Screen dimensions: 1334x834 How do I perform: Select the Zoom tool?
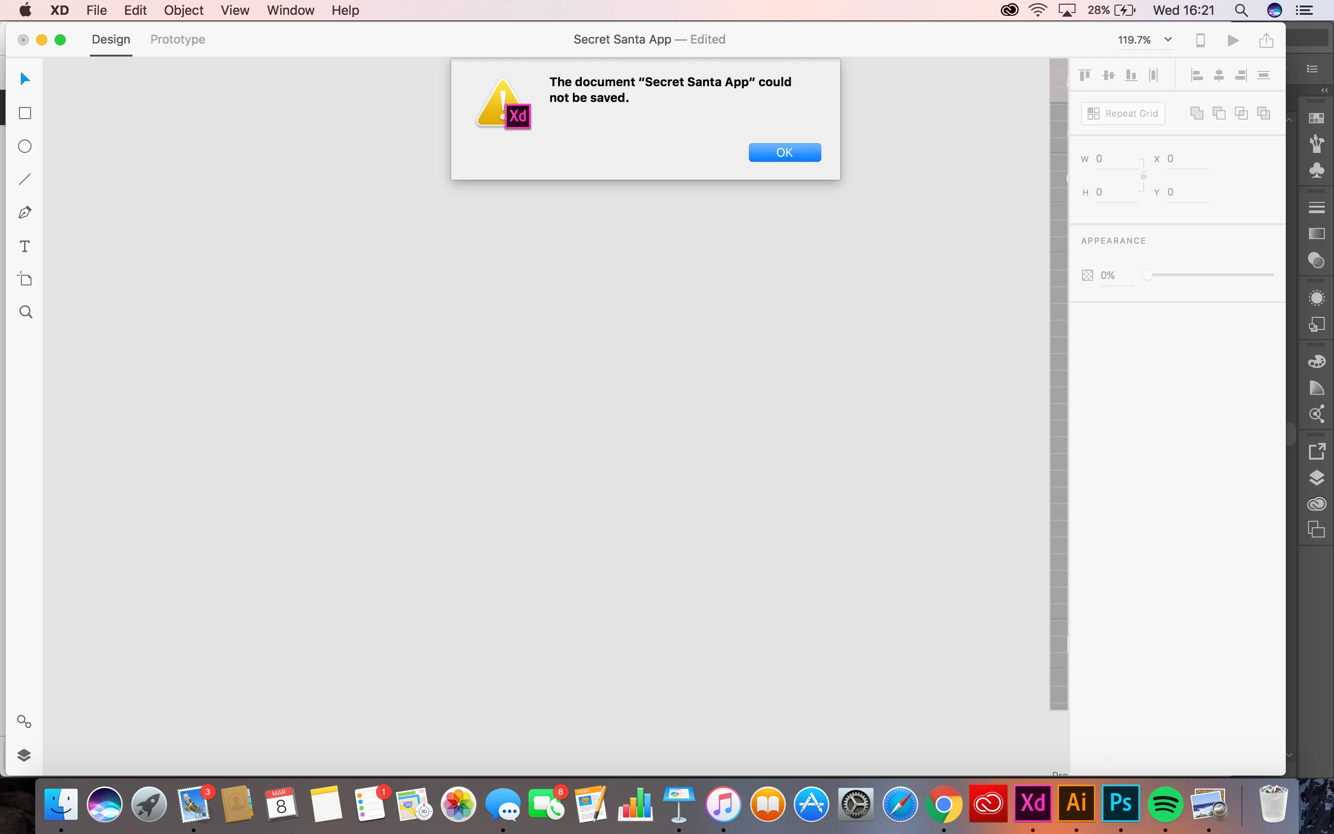(25, 312)
